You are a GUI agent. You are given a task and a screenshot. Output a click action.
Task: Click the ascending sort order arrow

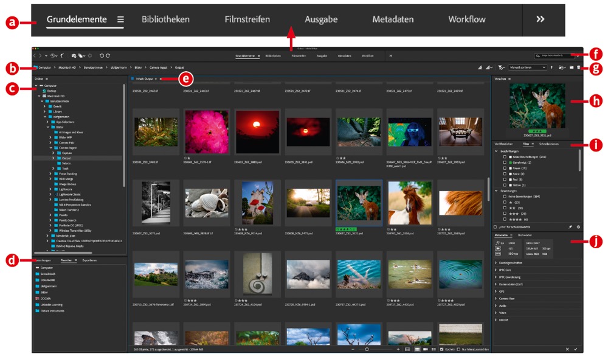552,68
